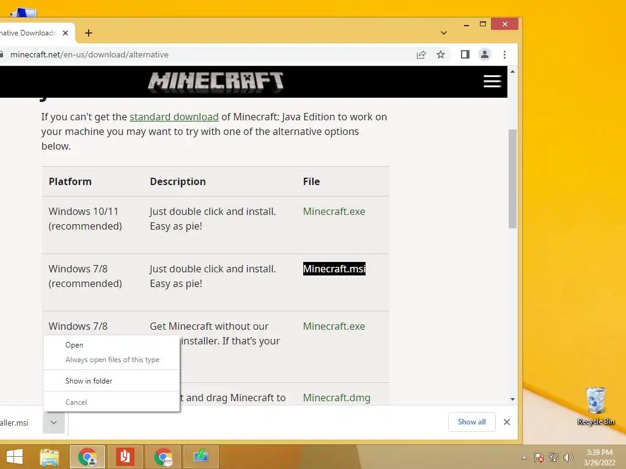Click the File column header

(x=311, y=181)
